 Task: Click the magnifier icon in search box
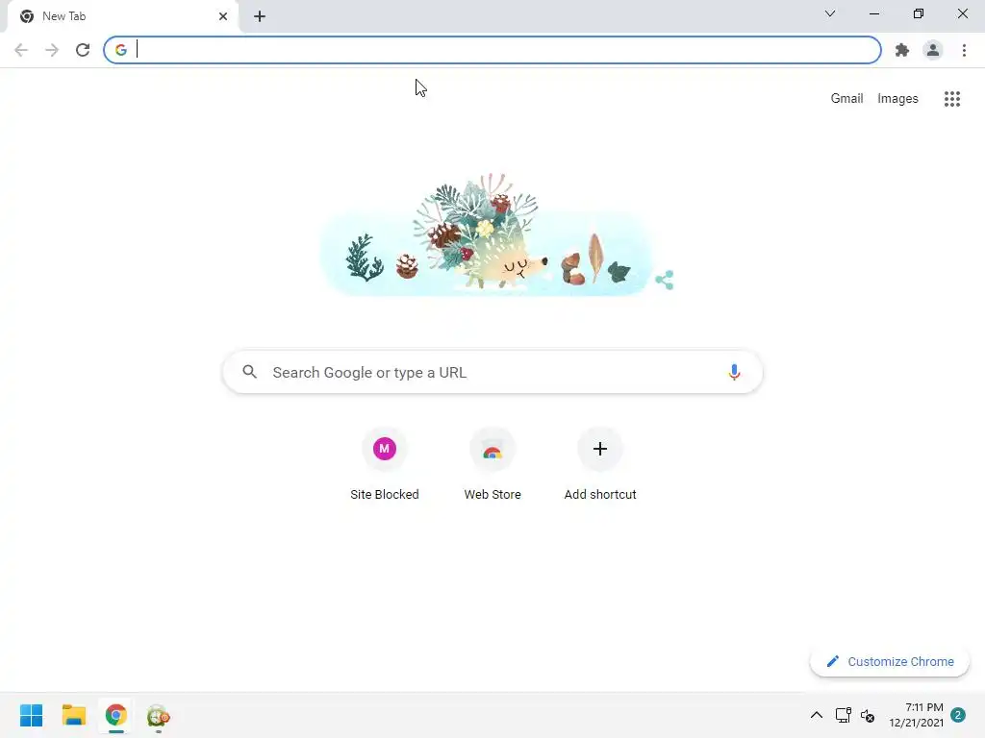click(x=250, y=372)
